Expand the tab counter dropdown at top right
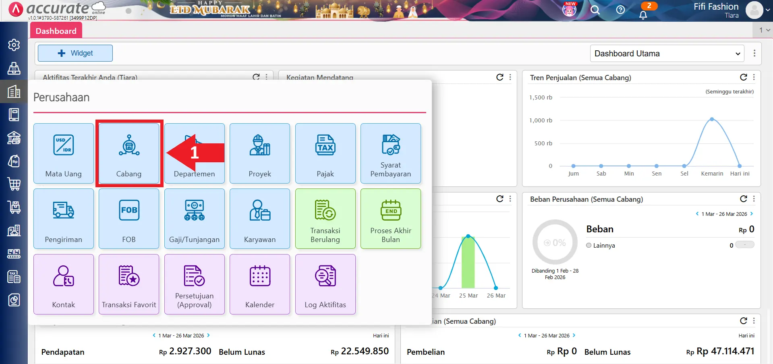Screen dimensions: 773x364 pos(764,30)
